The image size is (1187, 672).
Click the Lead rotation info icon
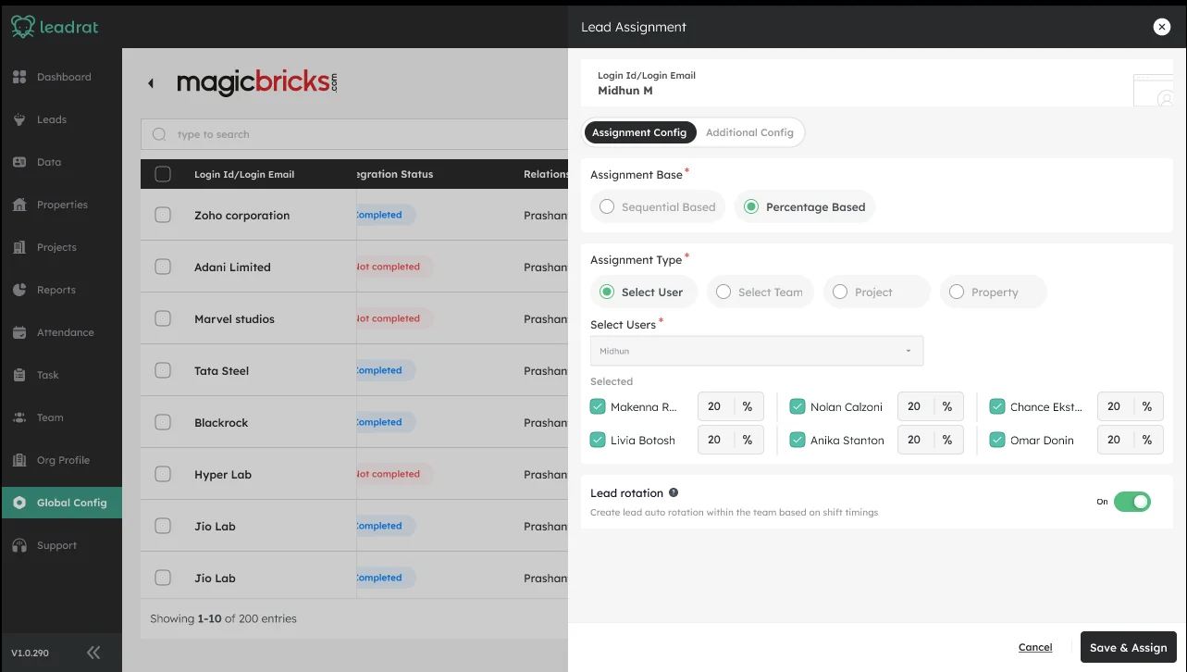pos(674,493)
